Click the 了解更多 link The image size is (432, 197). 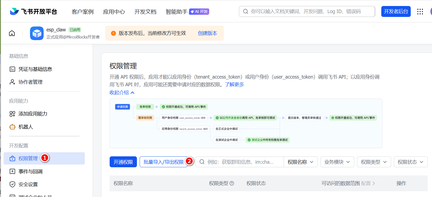(234, 85)
